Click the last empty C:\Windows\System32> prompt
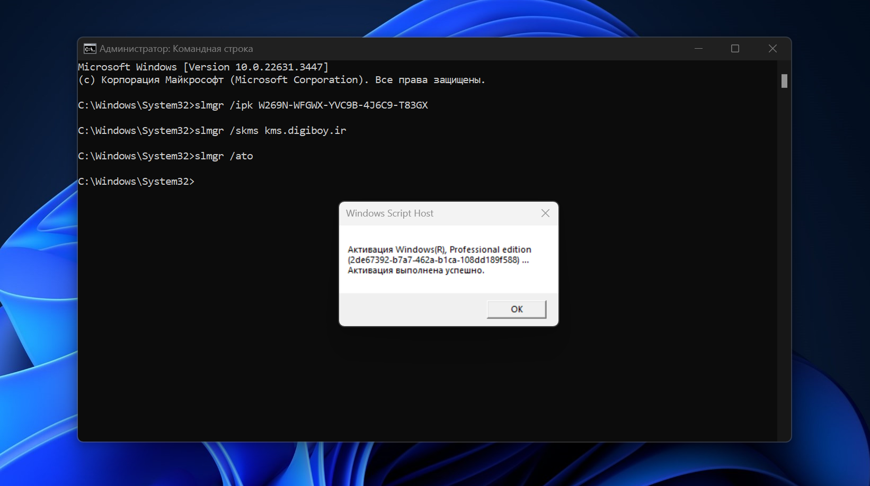870x486 pixels. [x=136, y=182]
